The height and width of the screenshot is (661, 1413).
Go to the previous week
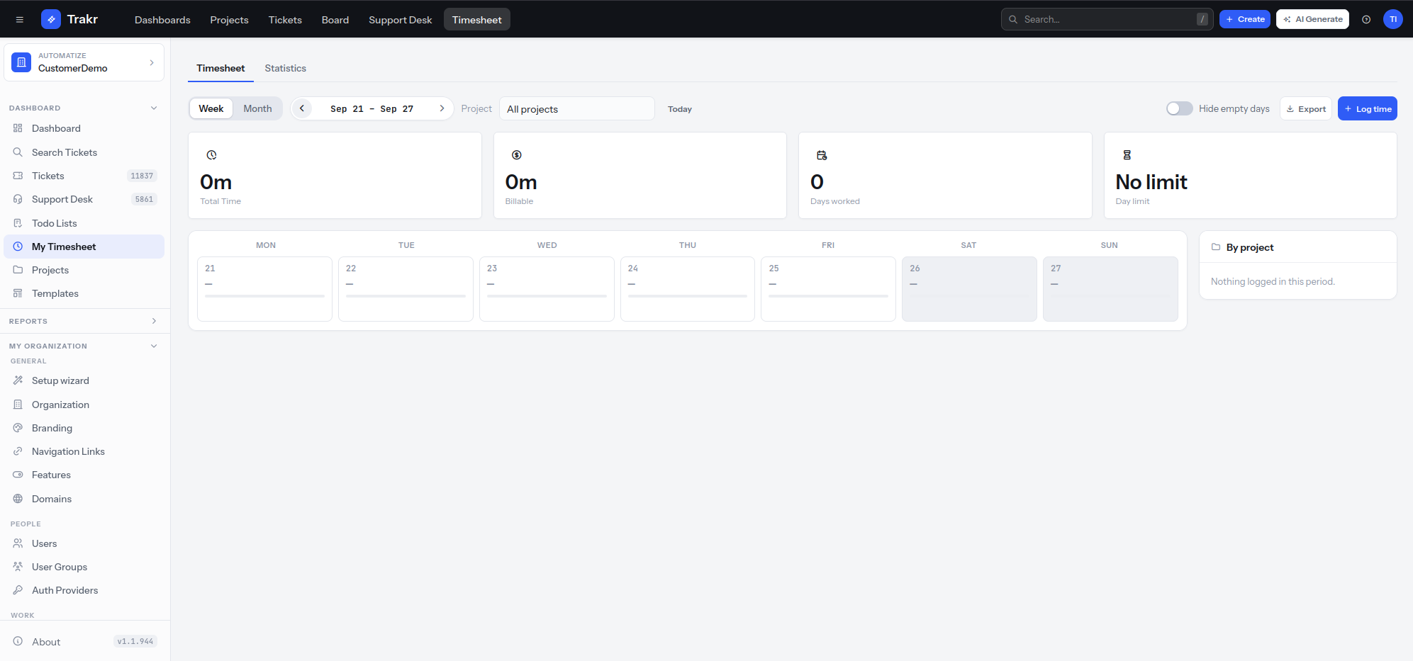[x=302, y=108]
